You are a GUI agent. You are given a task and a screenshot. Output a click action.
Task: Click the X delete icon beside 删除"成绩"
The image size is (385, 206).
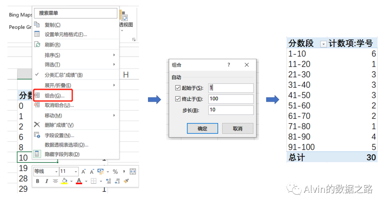(x=37, y=125)
